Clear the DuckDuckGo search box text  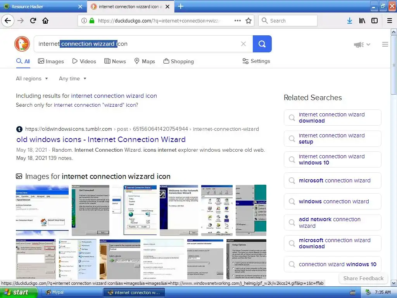coord(243,44)
